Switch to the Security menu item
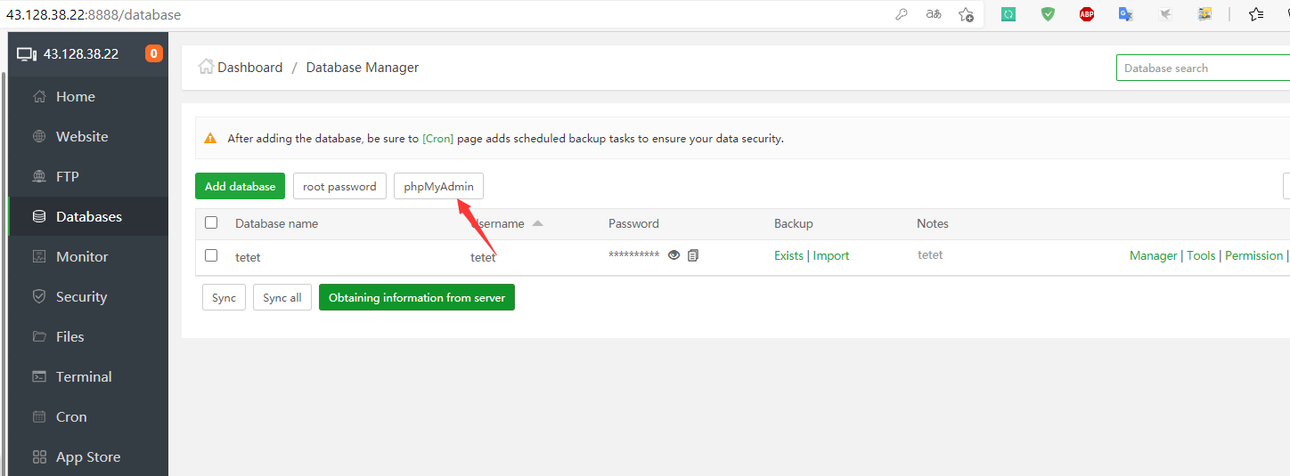Image resolution: width=1290 pixels, height=476 pixels. pos(81,297)
